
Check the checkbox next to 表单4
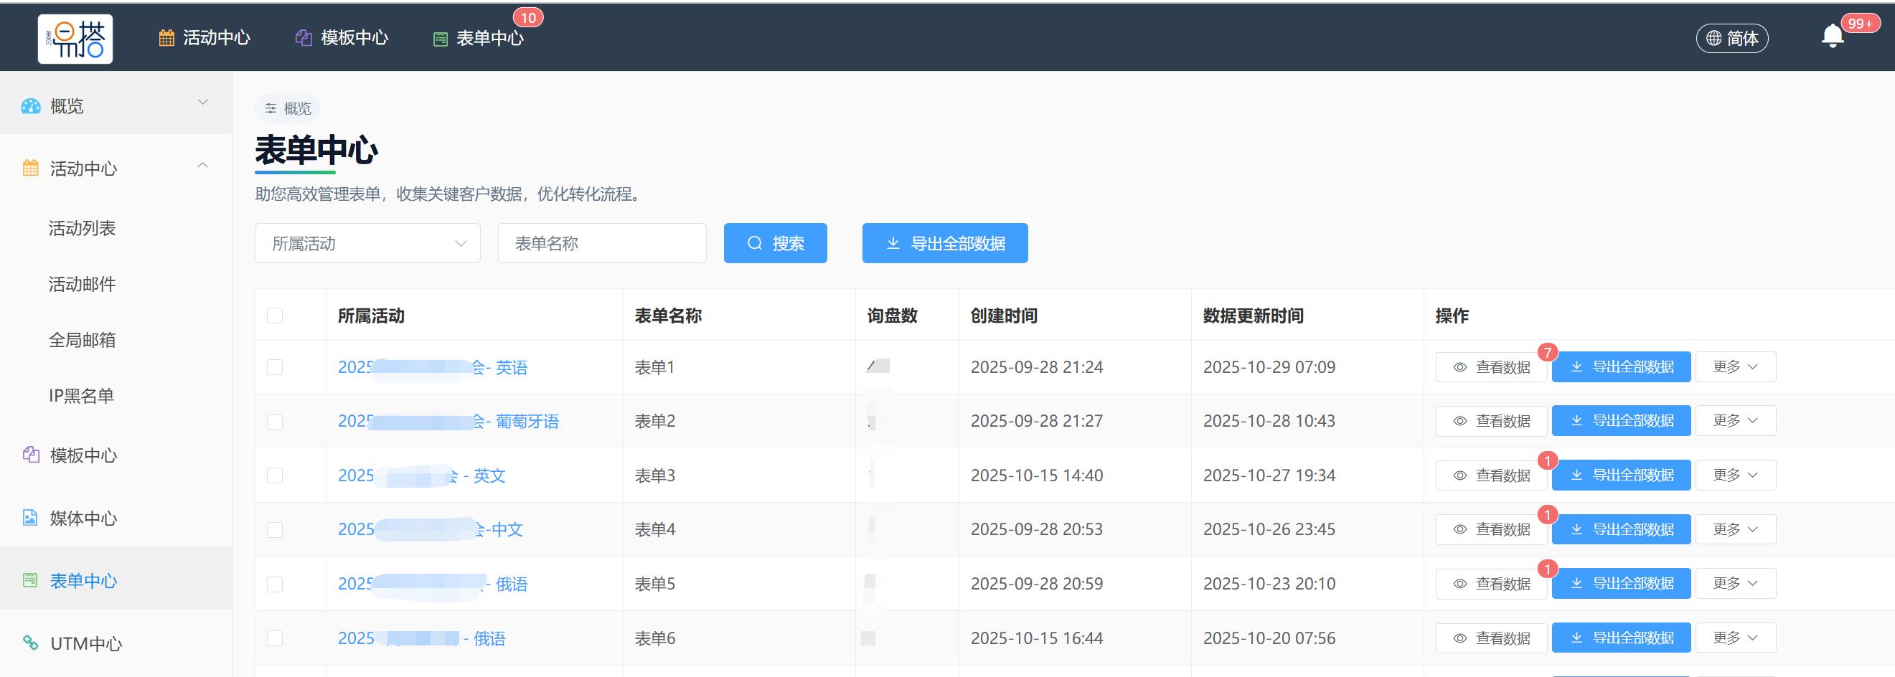(x=275, y=529)
